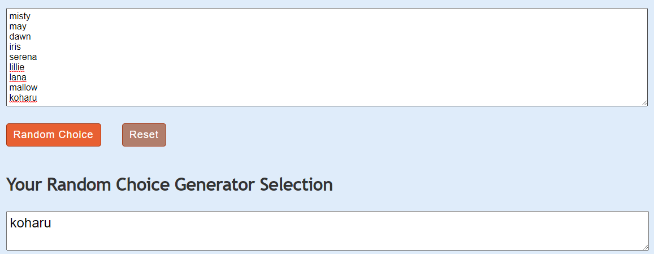Focus the choices textarea's blank middle area
The image size is (654, 254).
[327, 57]
